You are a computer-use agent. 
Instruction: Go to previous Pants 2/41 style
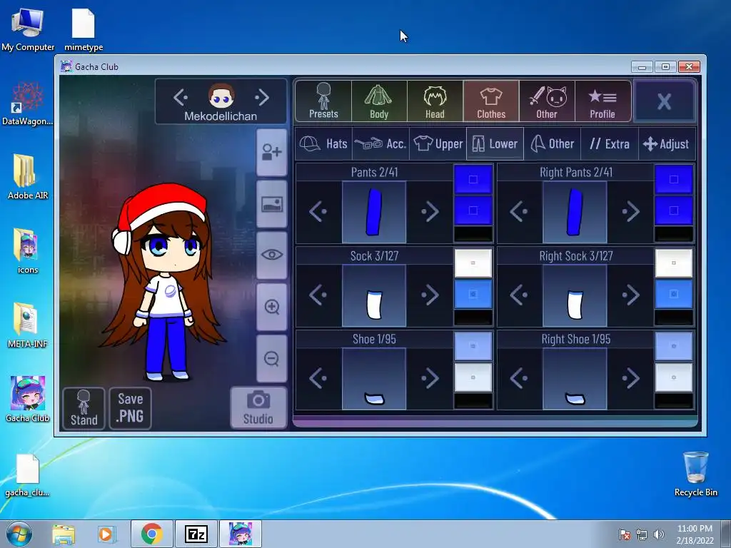[x=318, y=211]
